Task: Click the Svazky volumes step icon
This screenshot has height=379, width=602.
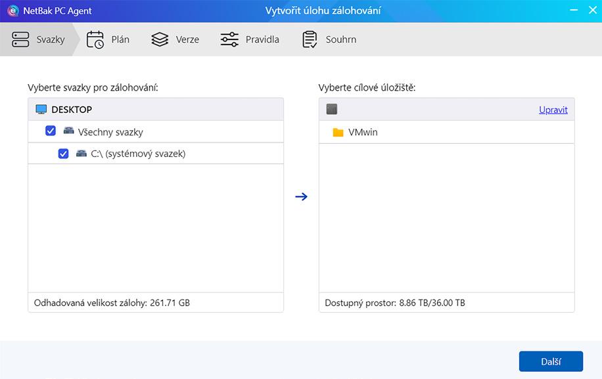Action: (21, 39)
